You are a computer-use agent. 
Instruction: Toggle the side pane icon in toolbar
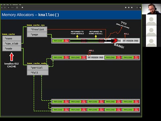pyautogui.click(x=17, y=7)
